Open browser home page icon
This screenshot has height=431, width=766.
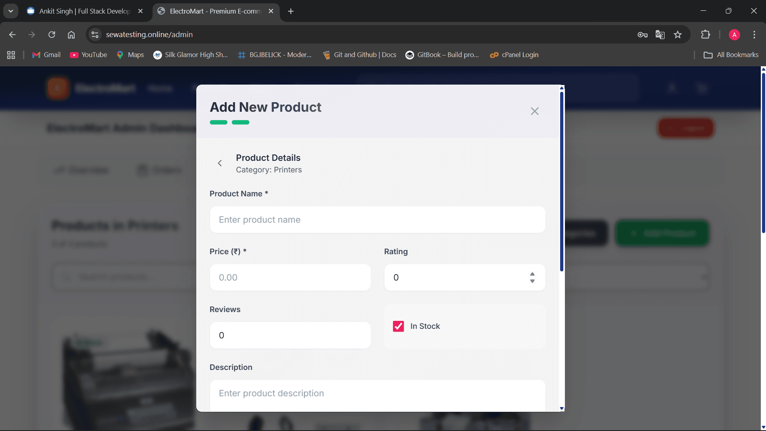(x=71, y=35)
